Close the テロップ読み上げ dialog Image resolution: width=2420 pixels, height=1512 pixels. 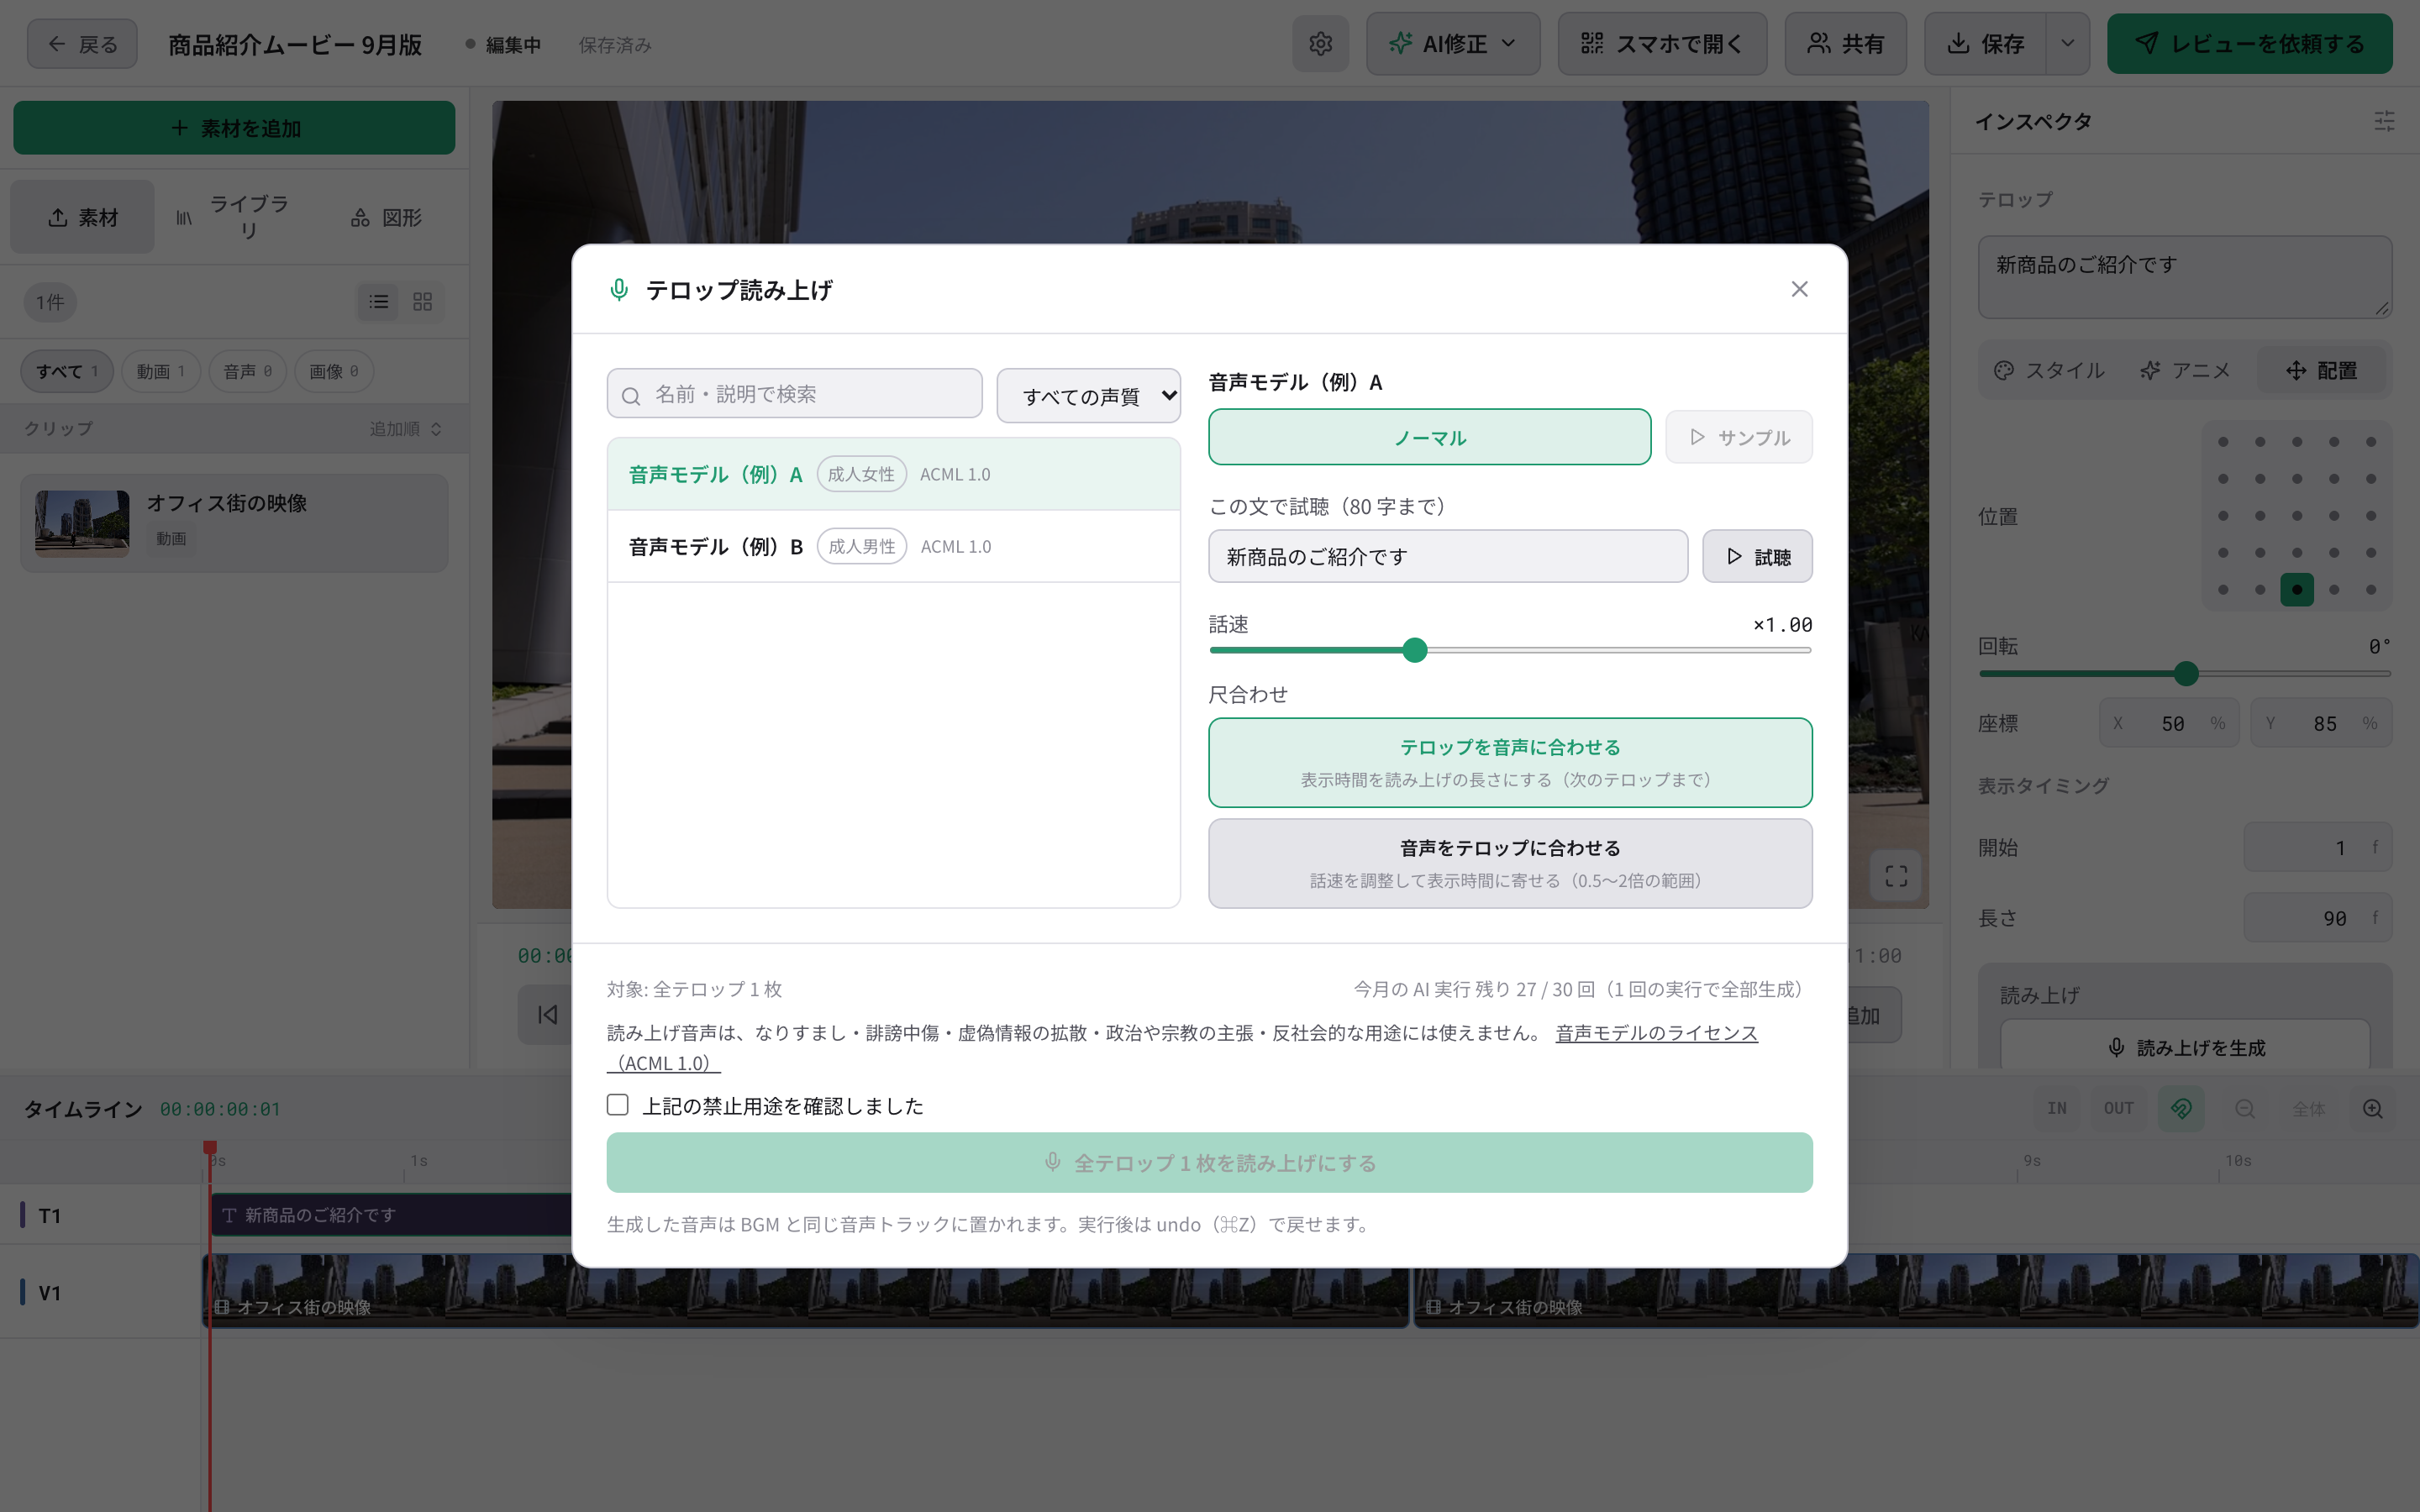tap(1799, 289)
